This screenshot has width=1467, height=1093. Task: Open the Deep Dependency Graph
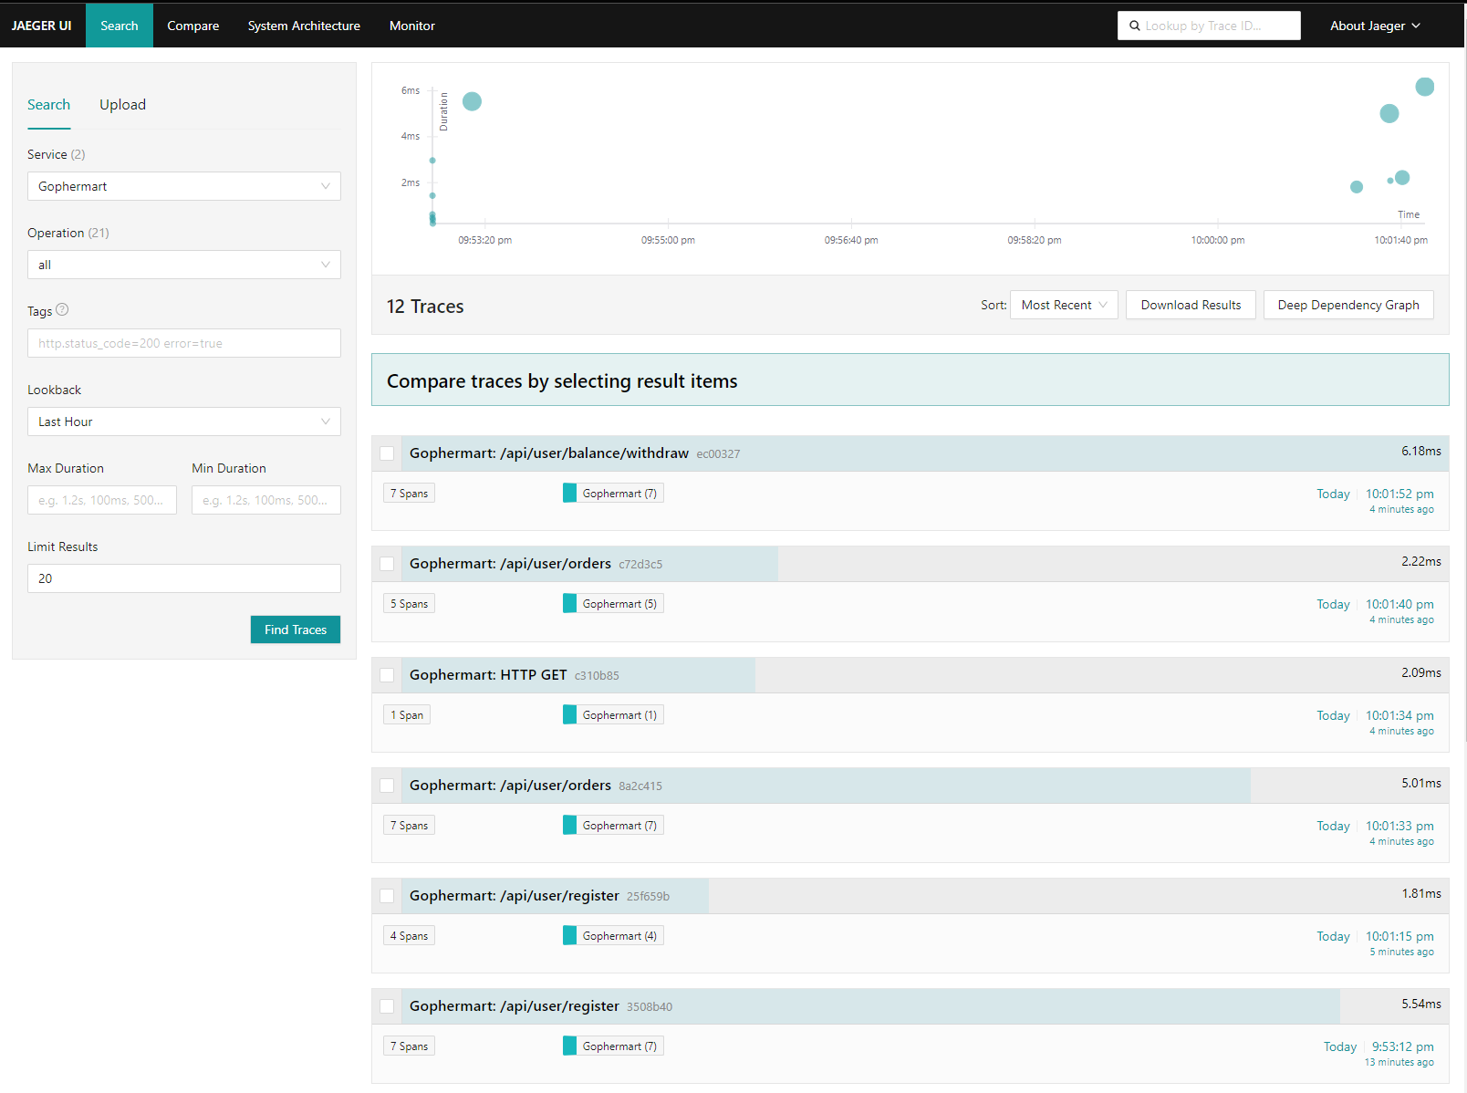1348,305
